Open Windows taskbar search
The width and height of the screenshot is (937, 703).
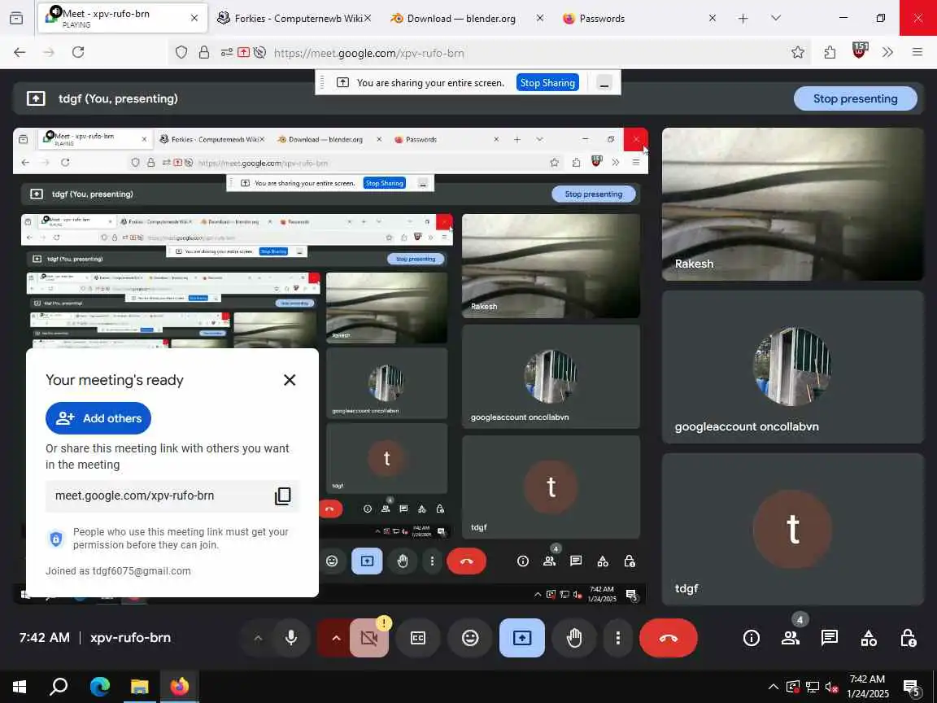58,687
